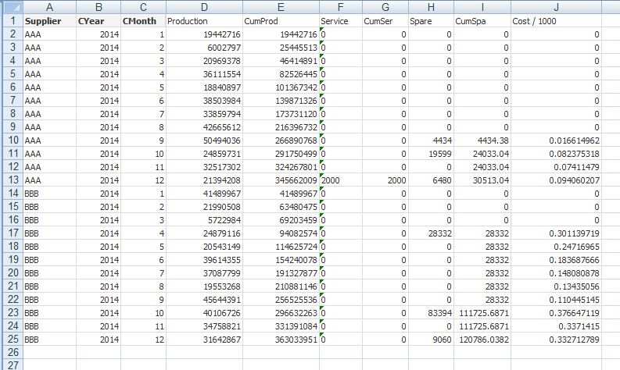The image size is (620, 370).
Task: Select CumProd cell with 363033951
Action: point(281,340)
